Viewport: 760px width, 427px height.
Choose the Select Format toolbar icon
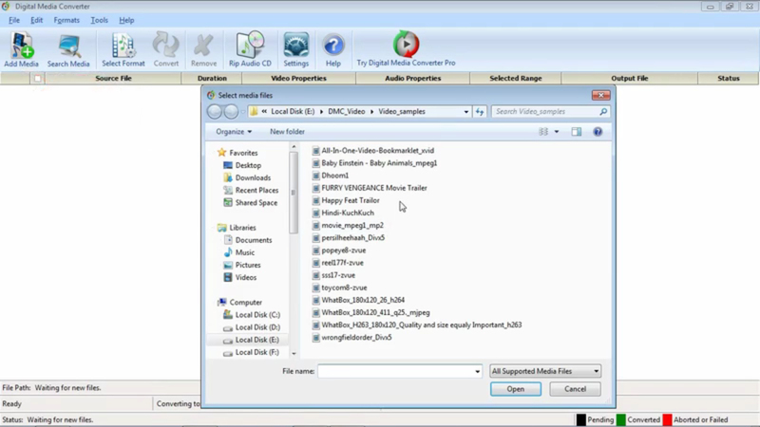pyautogui.click(x=123, y=49)
